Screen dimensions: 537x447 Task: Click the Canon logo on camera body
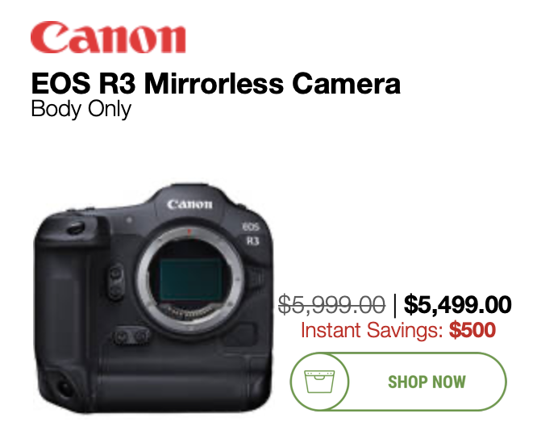[189, 204]
